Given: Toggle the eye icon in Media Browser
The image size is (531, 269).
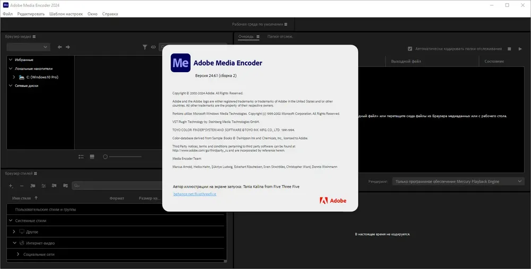Looking at the screenshot, I should pos(153,47).
